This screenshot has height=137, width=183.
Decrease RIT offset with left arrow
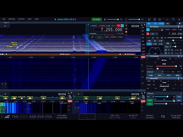pyautogui.click(x=172, y=50)
